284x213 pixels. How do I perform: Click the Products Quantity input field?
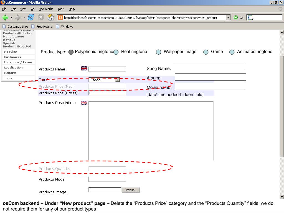click(107, 169)
